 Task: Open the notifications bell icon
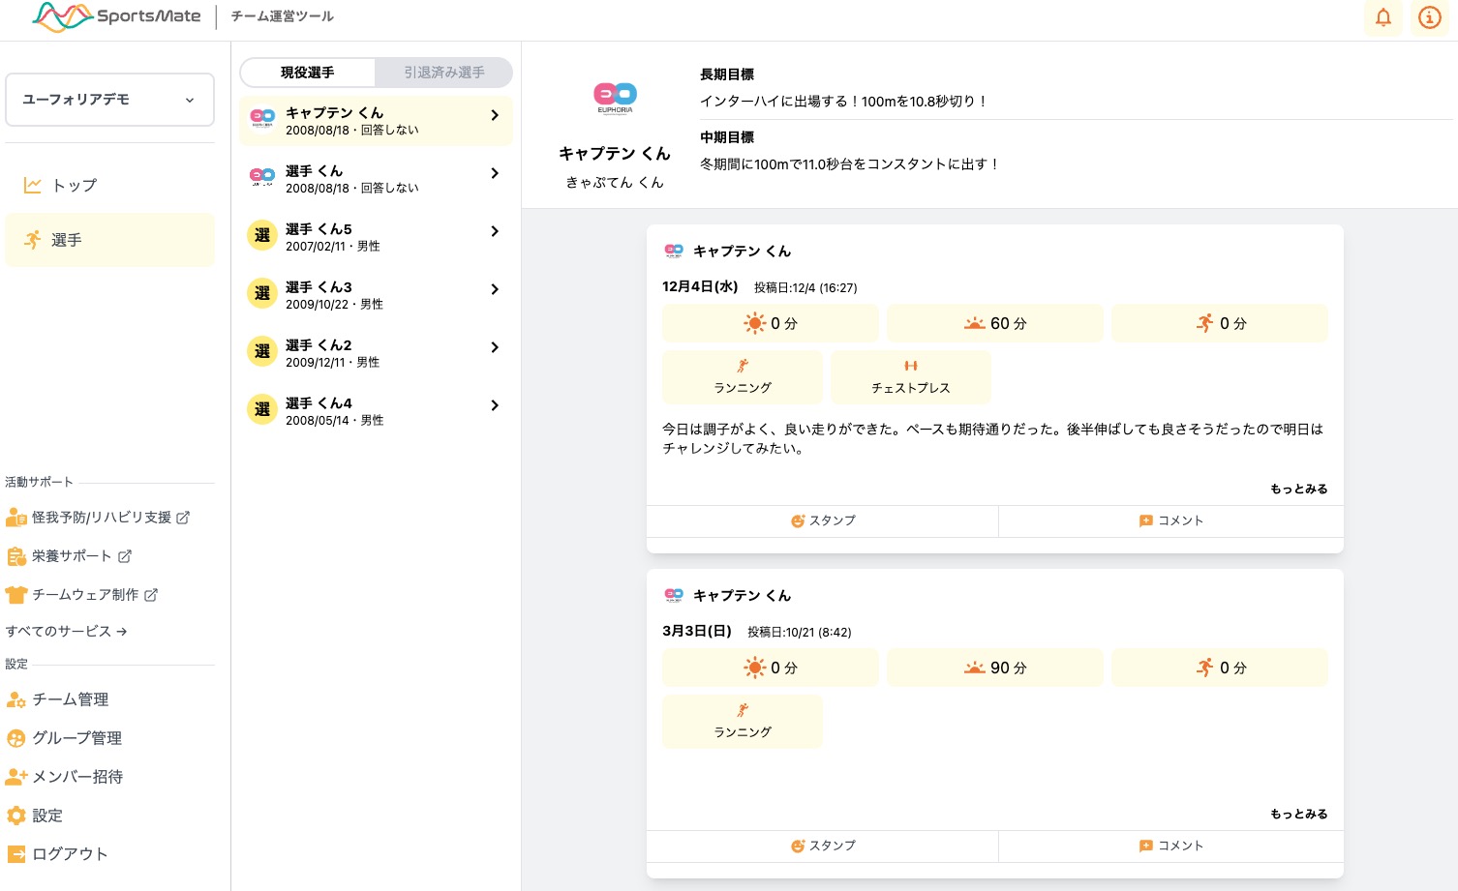pyautogui.click(x=1383, y=17)
